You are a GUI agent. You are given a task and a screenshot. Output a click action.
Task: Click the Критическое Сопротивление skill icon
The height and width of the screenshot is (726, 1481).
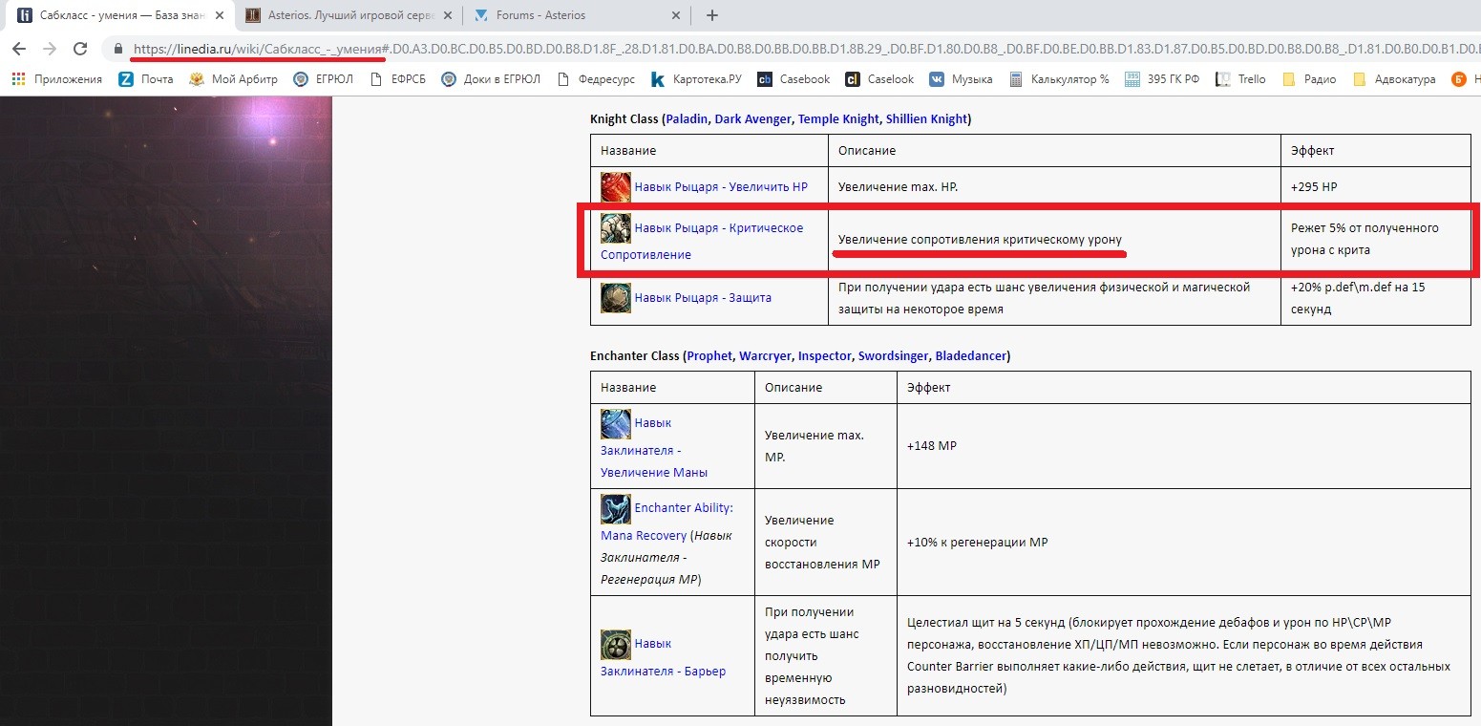616,227
